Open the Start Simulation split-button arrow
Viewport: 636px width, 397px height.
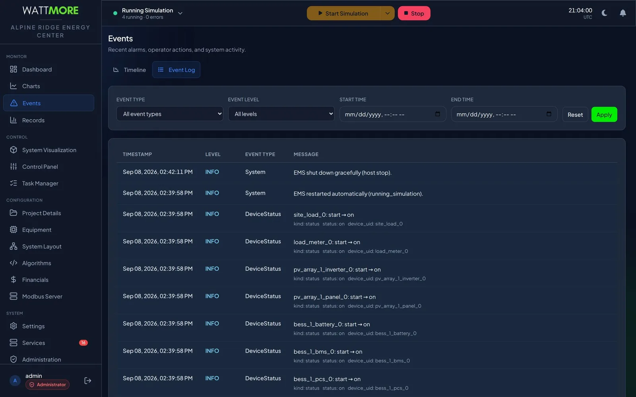(387, 13)
